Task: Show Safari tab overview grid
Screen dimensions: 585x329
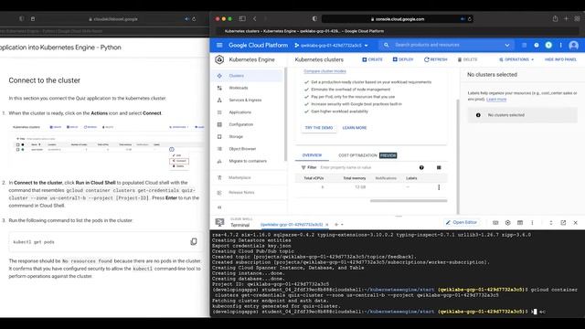Action: (x=577, y=18)
